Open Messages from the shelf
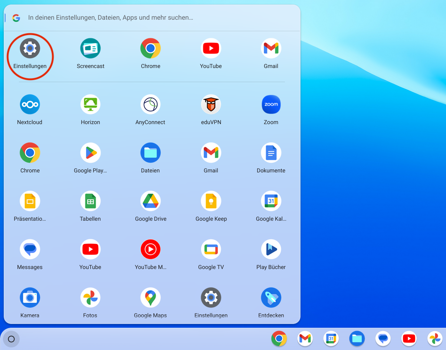 click(383, 338)
